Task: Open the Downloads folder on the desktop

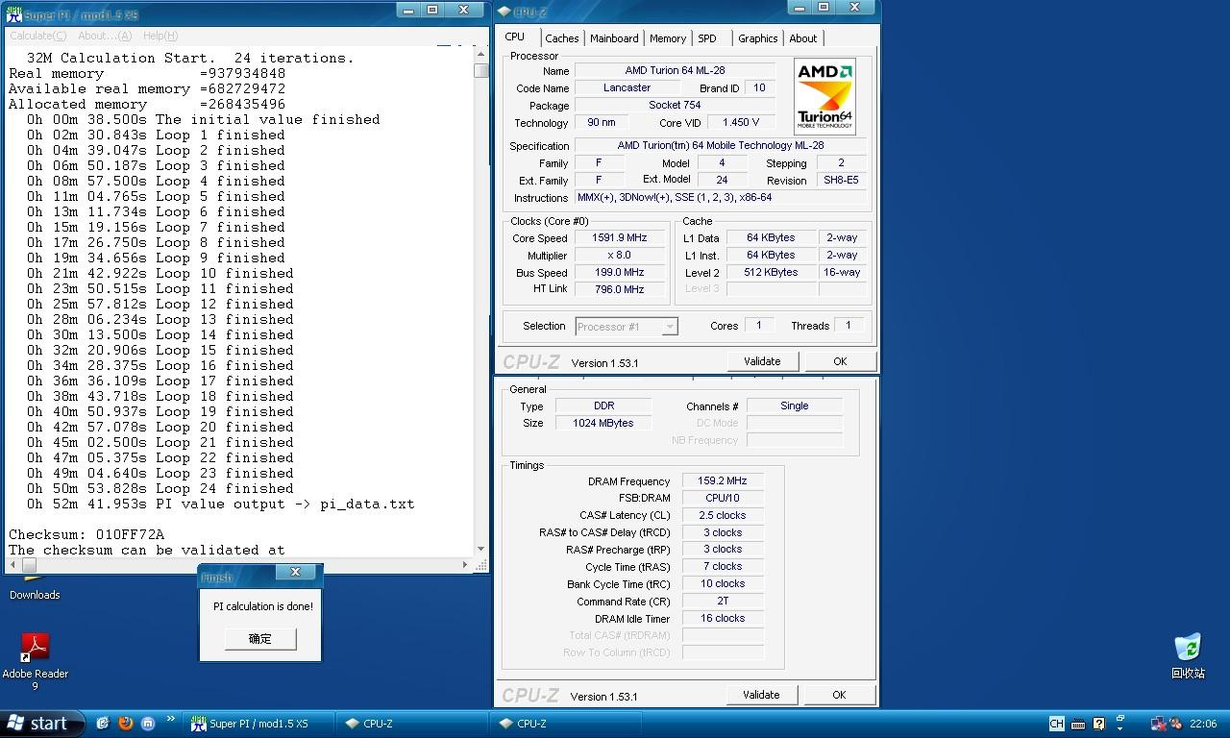Action: 35,595
